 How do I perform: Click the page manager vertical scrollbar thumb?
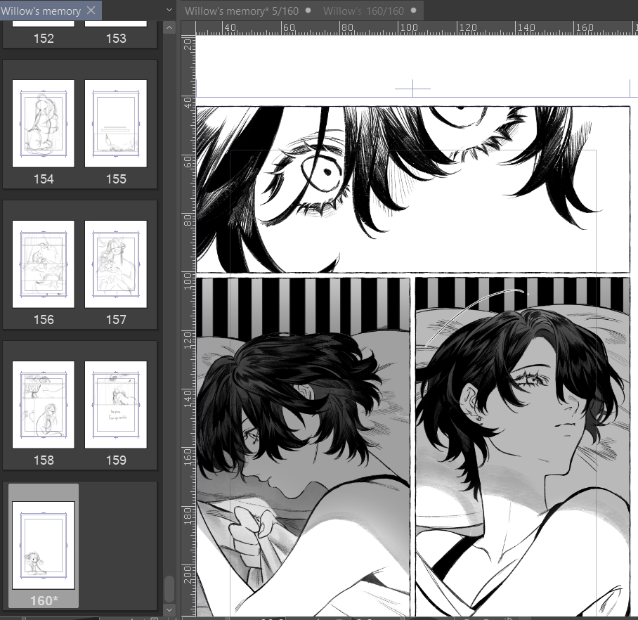(x=169, y=587)
